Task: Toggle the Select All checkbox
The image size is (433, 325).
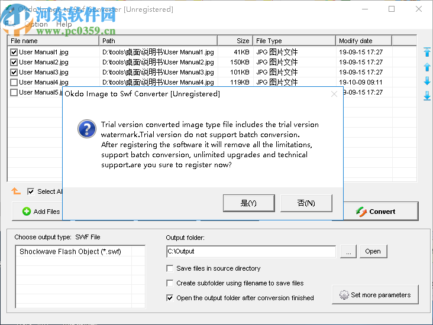Action: tap(31, 191)
